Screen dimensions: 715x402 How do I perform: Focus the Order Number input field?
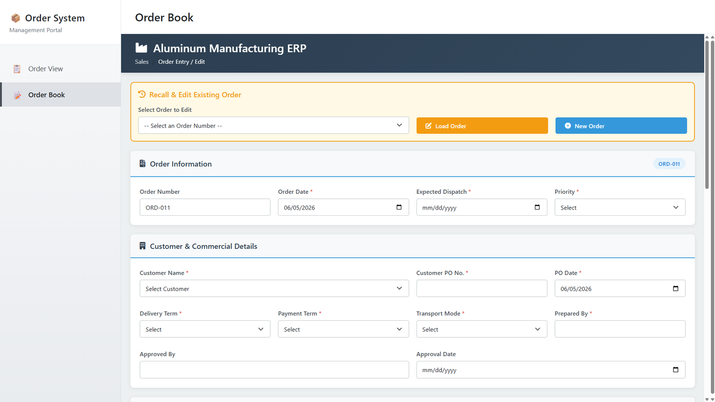point(205,207)
